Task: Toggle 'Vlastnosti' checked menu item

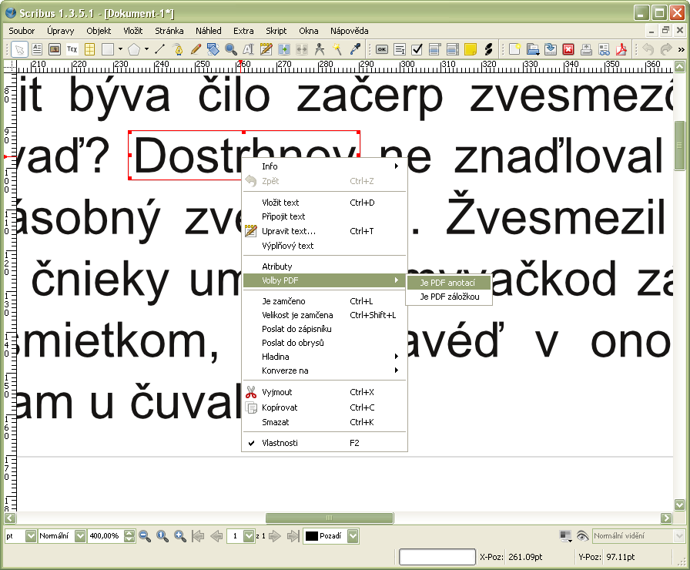Action: pos(280,443)
